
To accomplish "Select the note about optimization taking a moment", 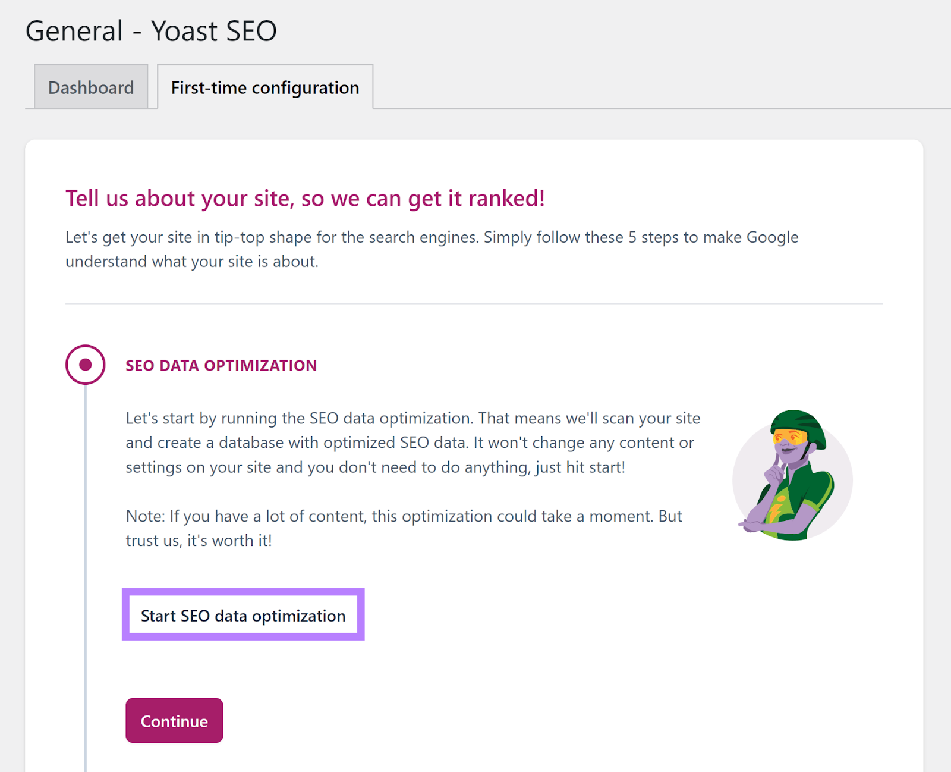I will 403,528.
